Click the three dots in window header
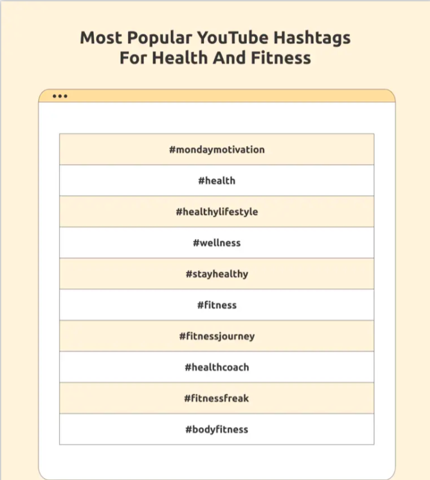The height and width of the screenshot is (480, 430). [60, 96]
